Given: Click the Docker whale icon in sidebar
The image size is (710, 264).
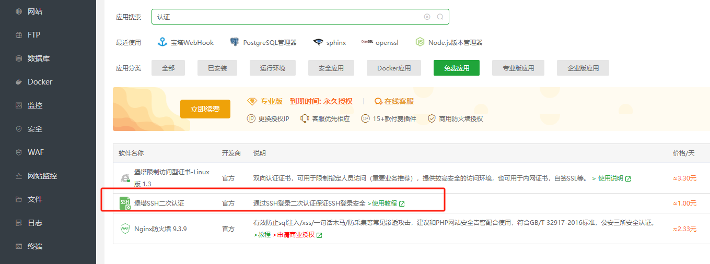Looking at the screenshot, I should pos(19,82).
